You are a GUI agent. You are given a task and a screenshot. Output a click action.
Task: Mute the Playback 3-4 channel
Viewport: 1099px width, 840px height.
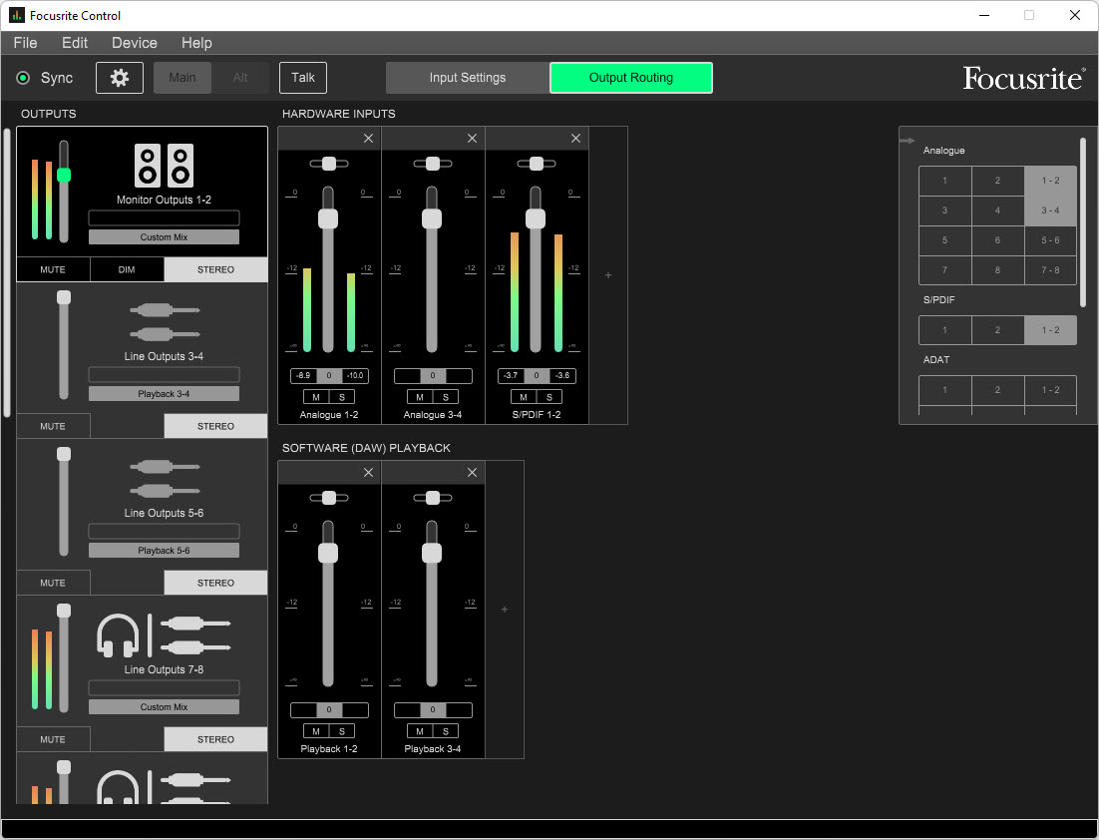tap(420, 731)
